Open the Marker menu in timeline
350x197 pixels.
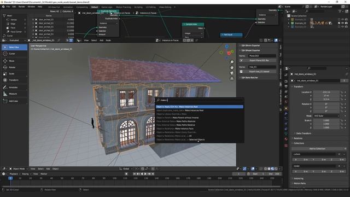click(x=44, y=174)
